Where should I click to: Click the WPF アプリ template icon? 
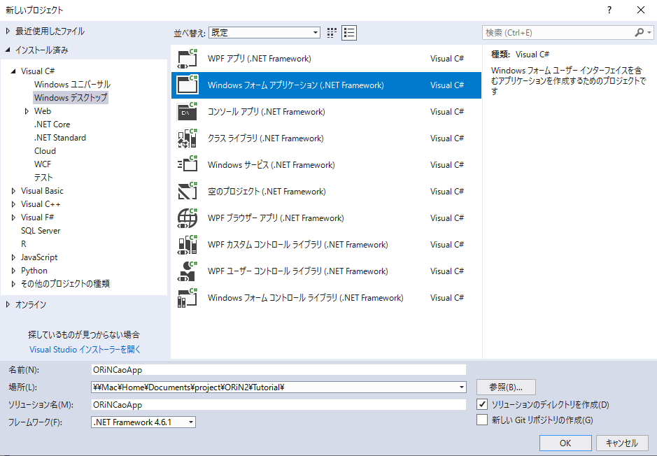pos(188,59)
